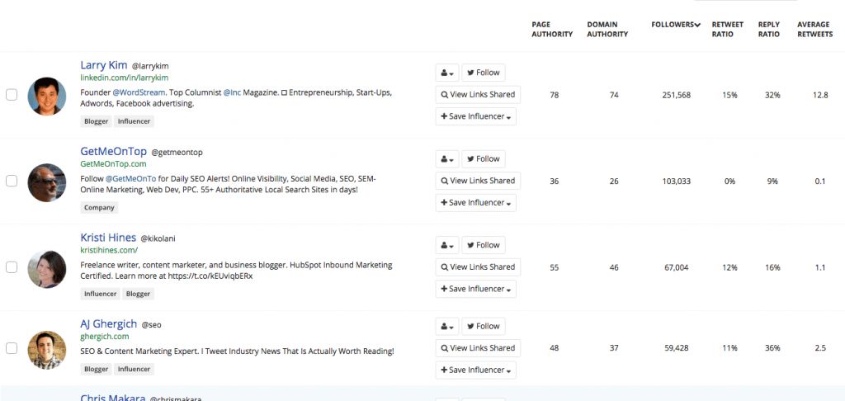845x401 pixels.
Task: Sort by Domain Authority column header
Action: pyautogui.click(x=607, y=30)
